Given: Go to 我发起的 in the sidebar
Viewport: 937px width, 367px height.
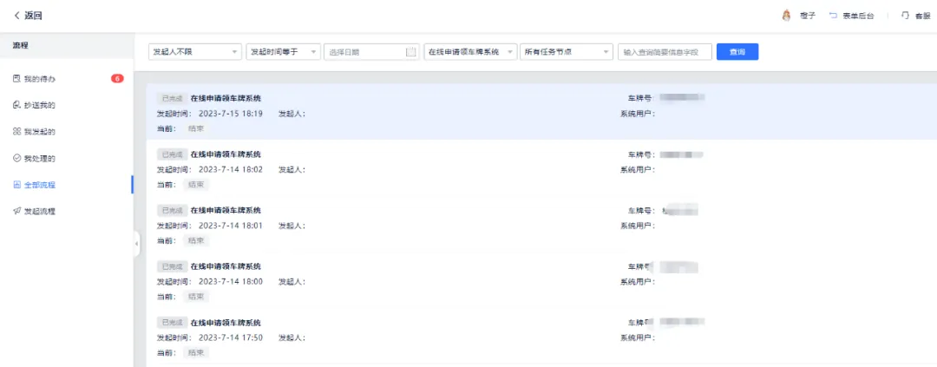Looking at the screenshot, I should (x=40, y=132).
